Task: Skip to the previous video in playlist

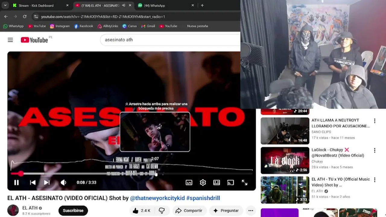Action: tap(33, 182)
